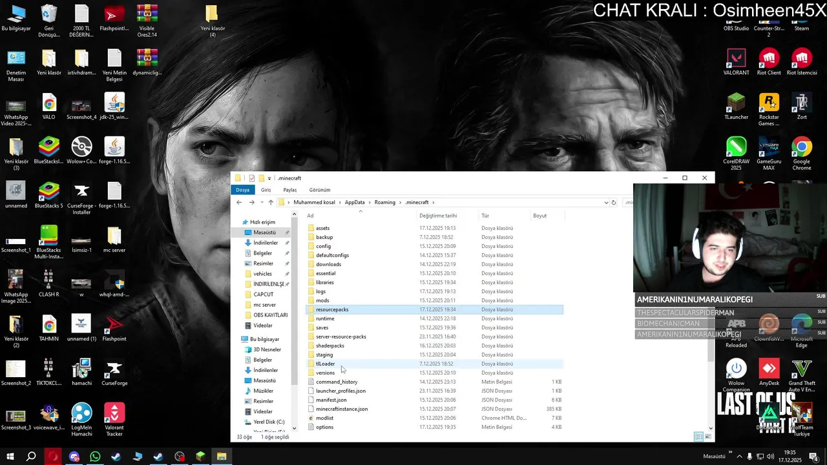
Task: Select the Wolow Companion desktop icon
Action: [736, 377]
